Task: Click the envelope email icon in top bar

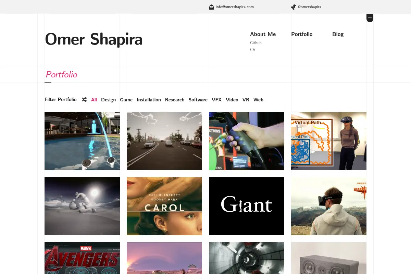Action: click(x=211, y=7)
